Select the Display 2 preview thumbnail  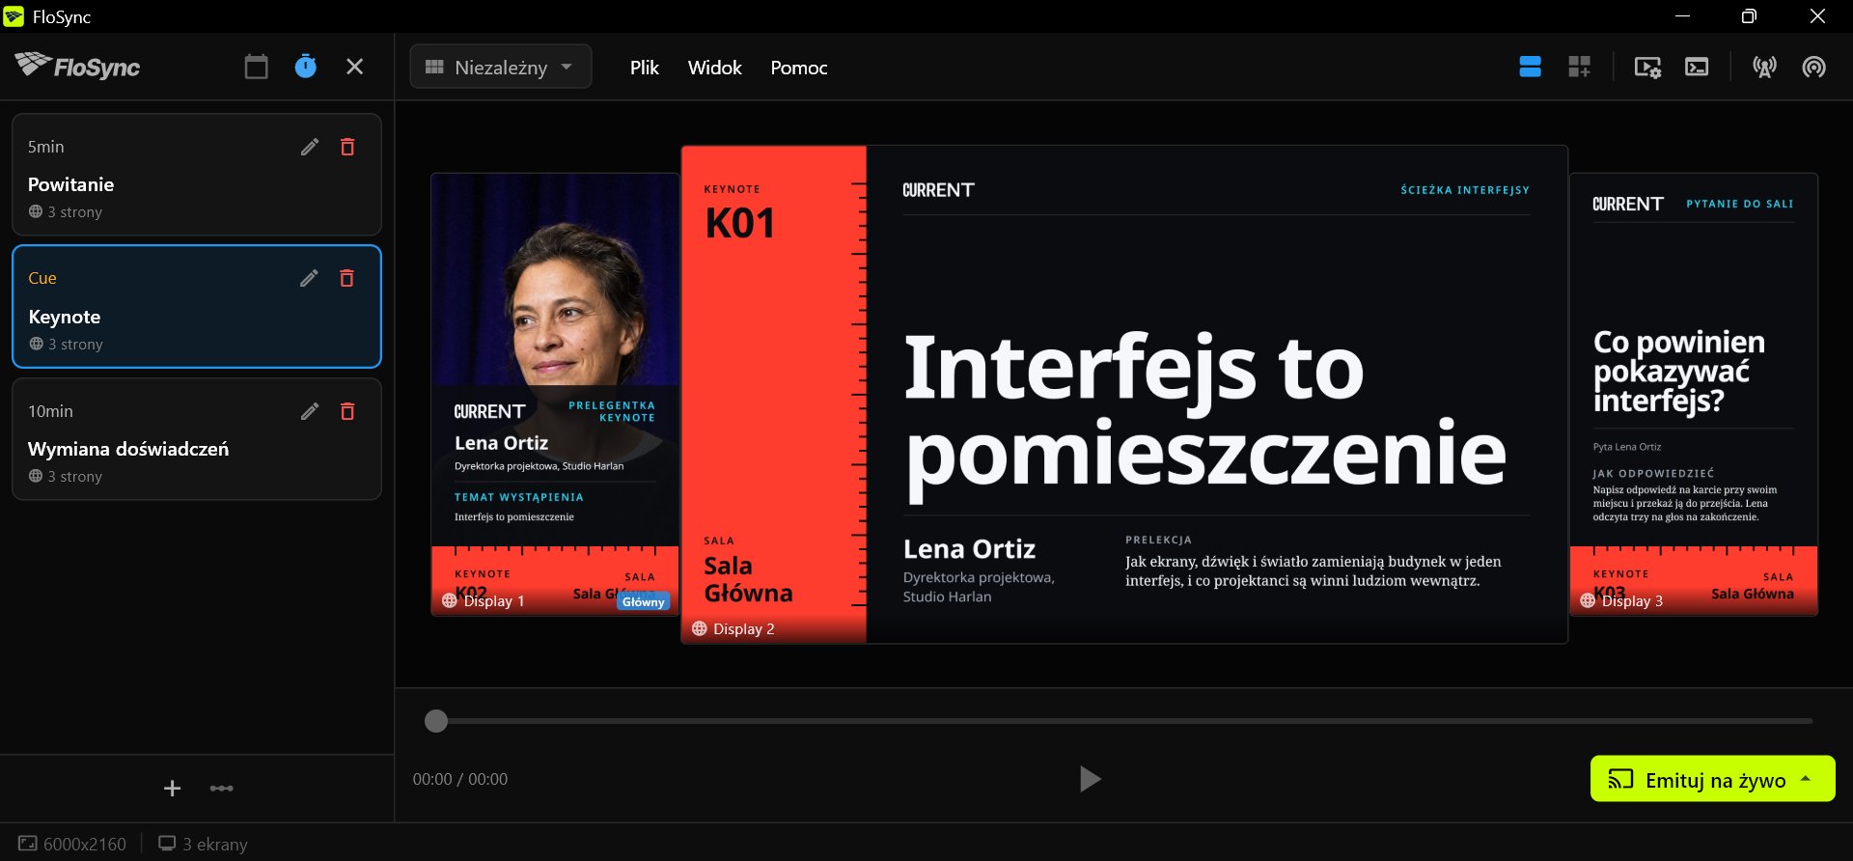(x=1124, y=394)
